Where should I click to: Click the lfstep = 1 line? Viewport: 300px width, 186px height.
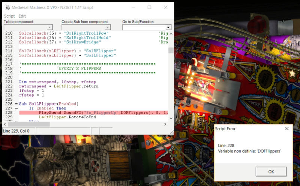tap(31, 91)
